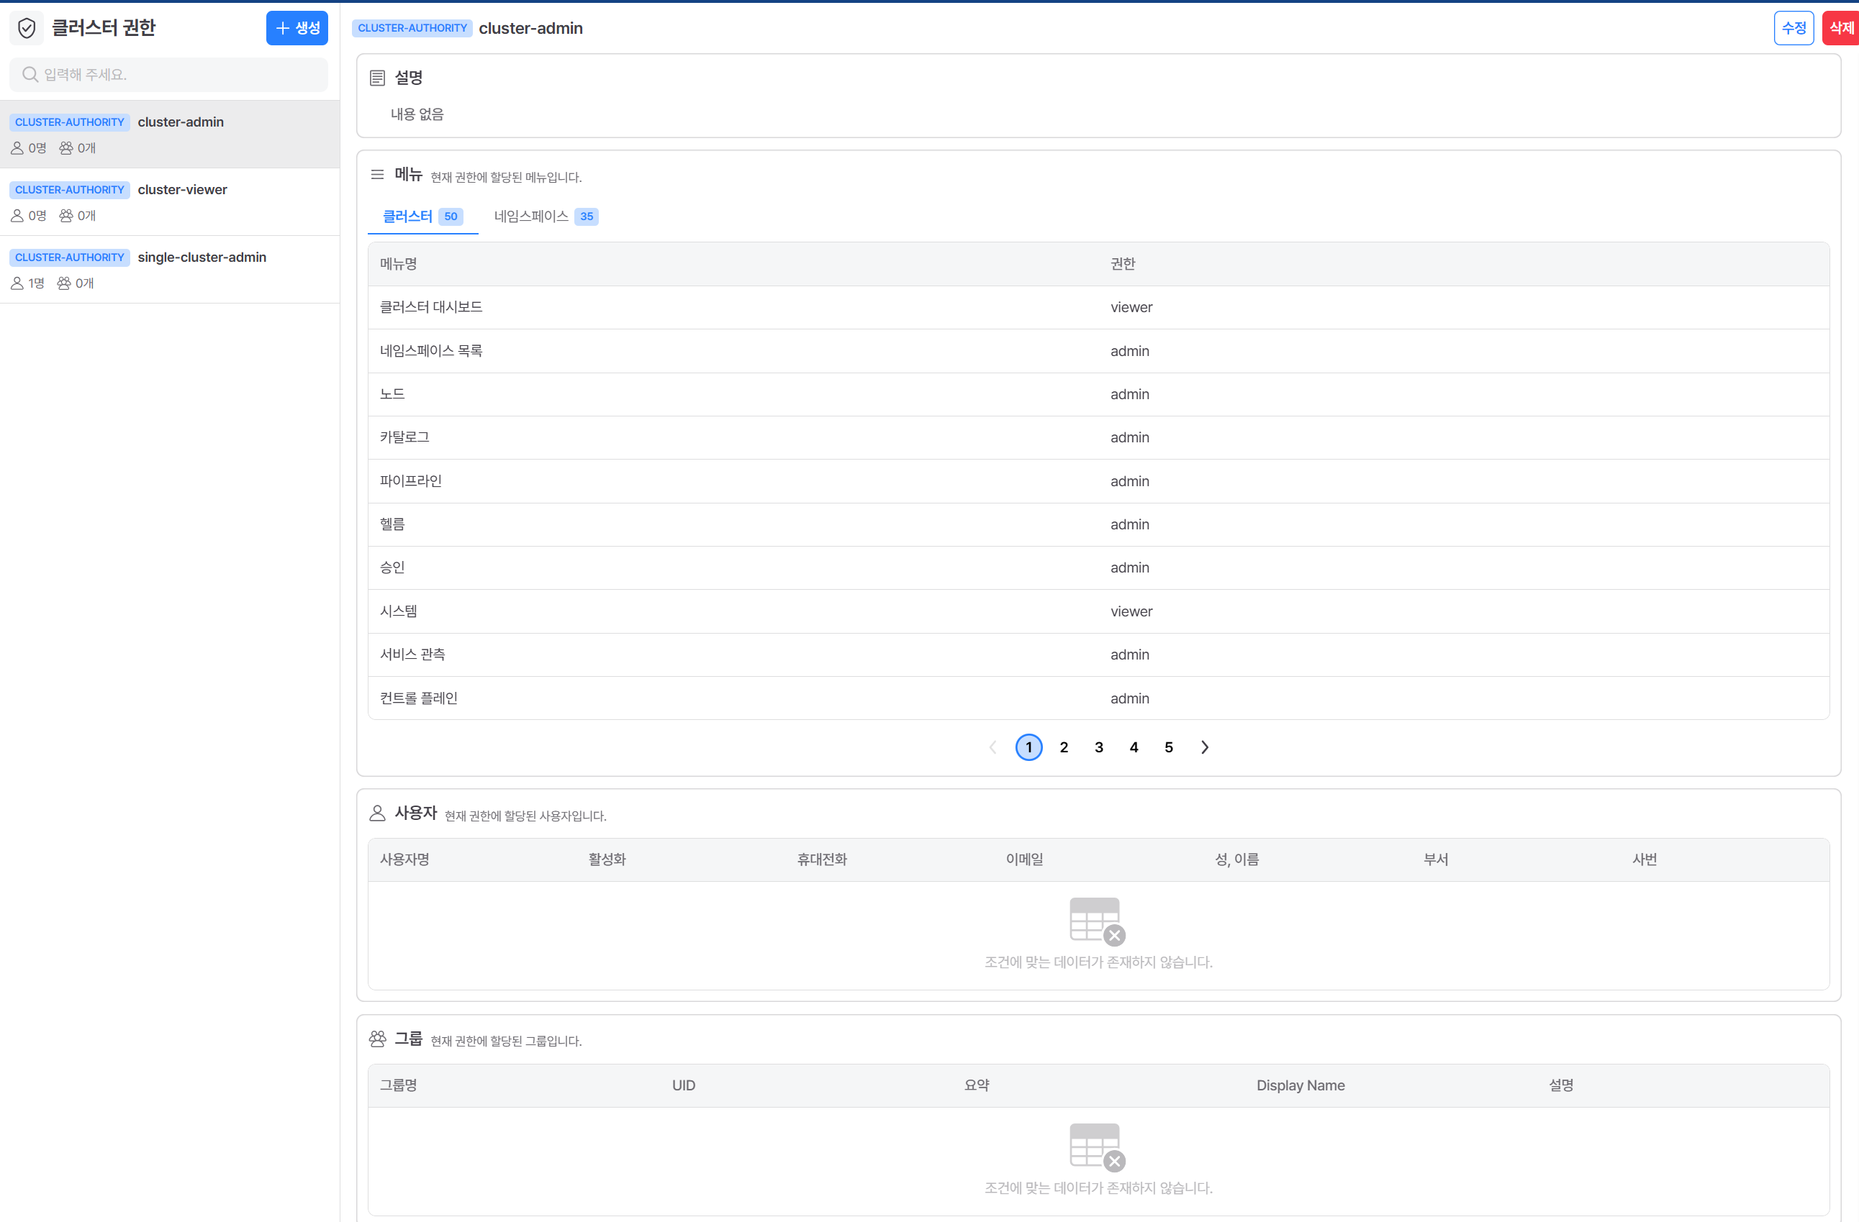
Task: Click the 노드 menu row
Action: pyautogui.click(x=1098, y=394)
